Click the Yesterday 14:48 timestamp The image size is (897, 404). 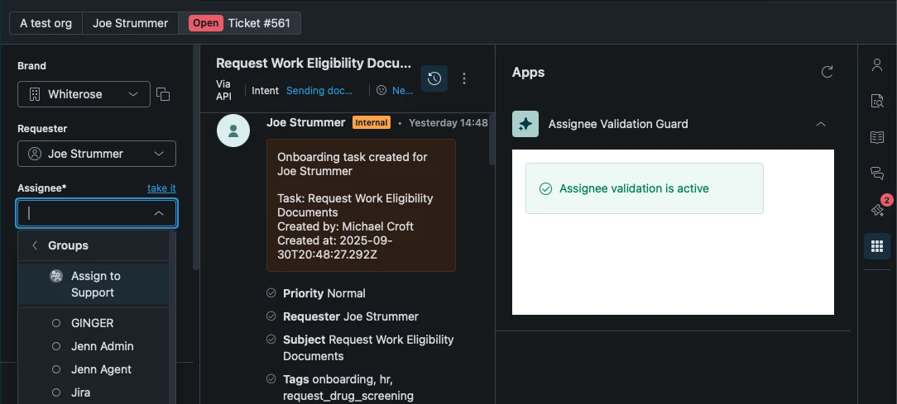448,123
